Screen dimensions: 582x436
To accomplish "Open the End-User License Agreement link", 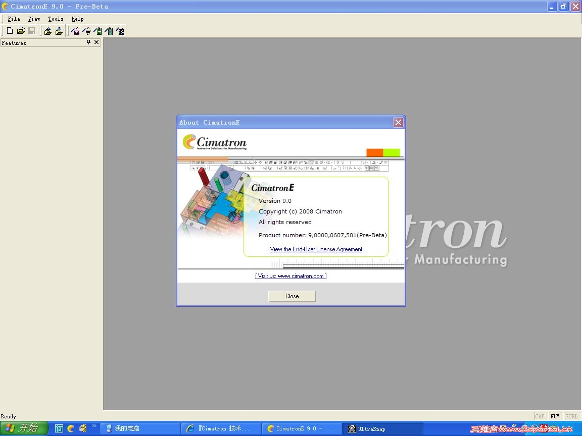I will click(316, 249).
